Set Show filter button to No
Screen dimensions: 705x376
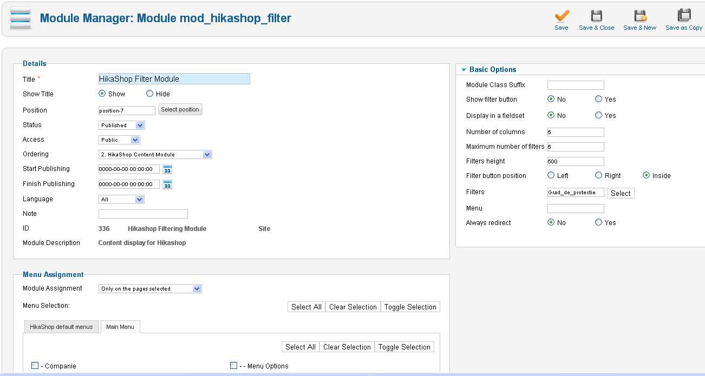tap(551, 99)
